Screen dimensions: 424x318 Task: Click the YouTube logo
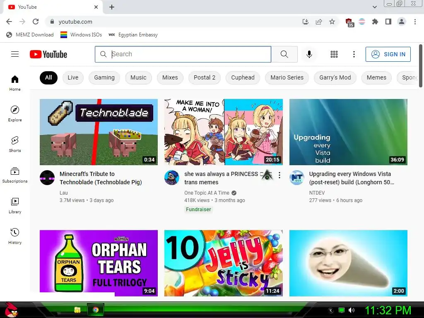pyautogui.click(x=48, y=54)
